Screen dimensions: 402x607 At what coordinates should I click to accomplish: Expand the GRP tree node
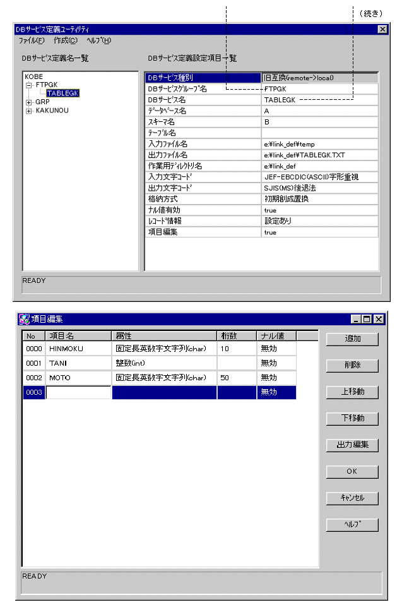pyautogui.click(x=28, y=102)
